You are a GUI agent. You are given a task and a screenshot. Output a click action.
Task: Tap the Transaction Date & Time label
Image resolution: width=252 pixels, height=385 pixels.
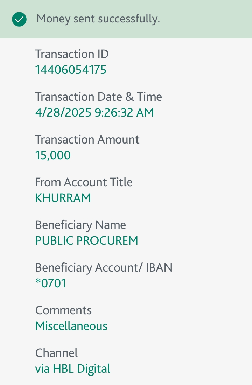[98, 97]
